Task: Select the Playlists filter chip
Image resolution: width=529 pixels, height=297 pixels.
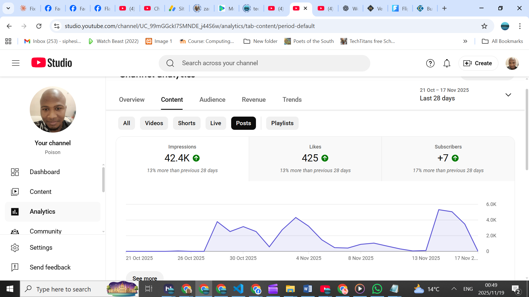Action: (x=282, y=123)
